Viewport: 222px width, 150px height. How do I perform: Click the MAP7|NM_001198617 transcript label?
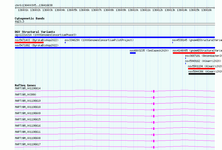point(28,144)
